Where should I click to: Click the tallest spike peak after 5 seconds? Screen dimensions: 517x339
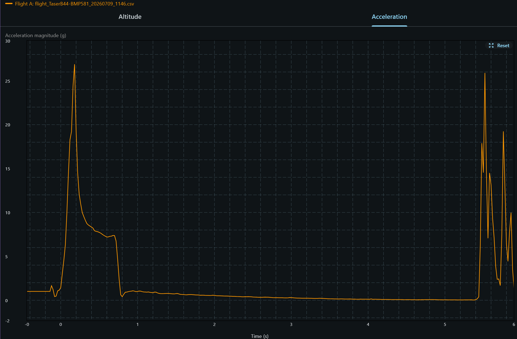(x=485, y=73)
